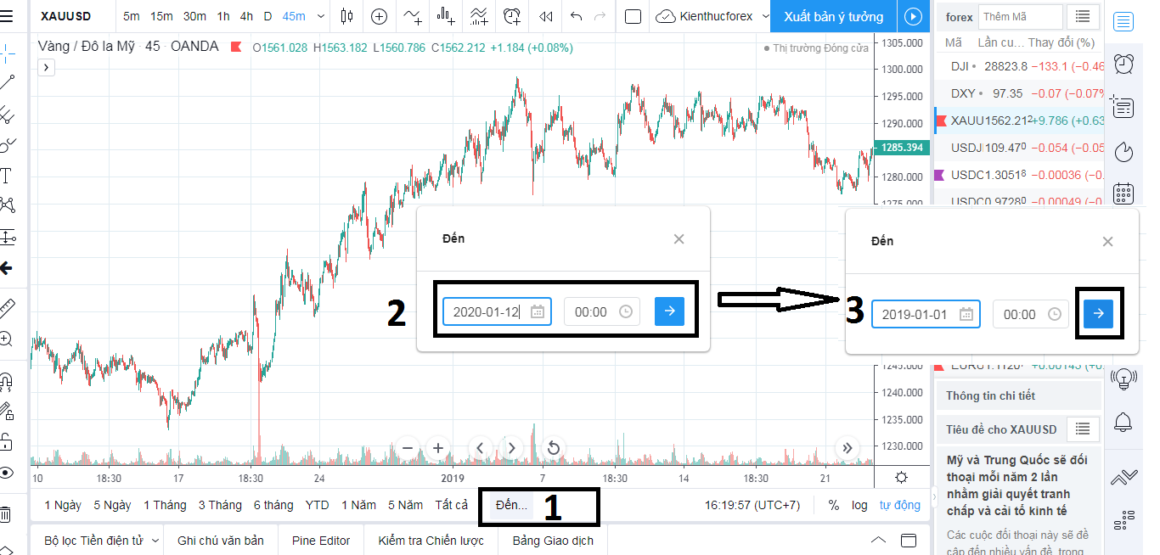
Task: Click the bar replay rewind icon
Action: (546, 16)
